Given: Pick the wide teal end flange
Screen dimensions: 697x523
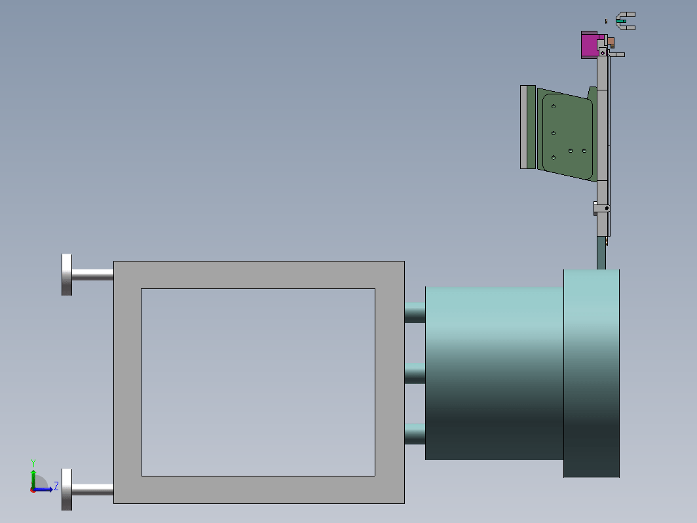Looking at the screenshot, I should 591,373.
